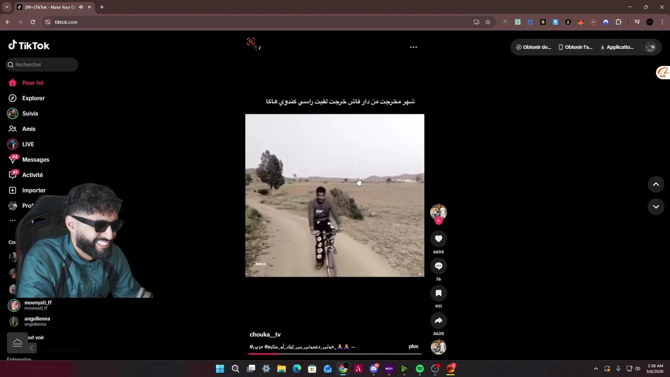Toggle the collapse panel overlay button

coord(17,343)
